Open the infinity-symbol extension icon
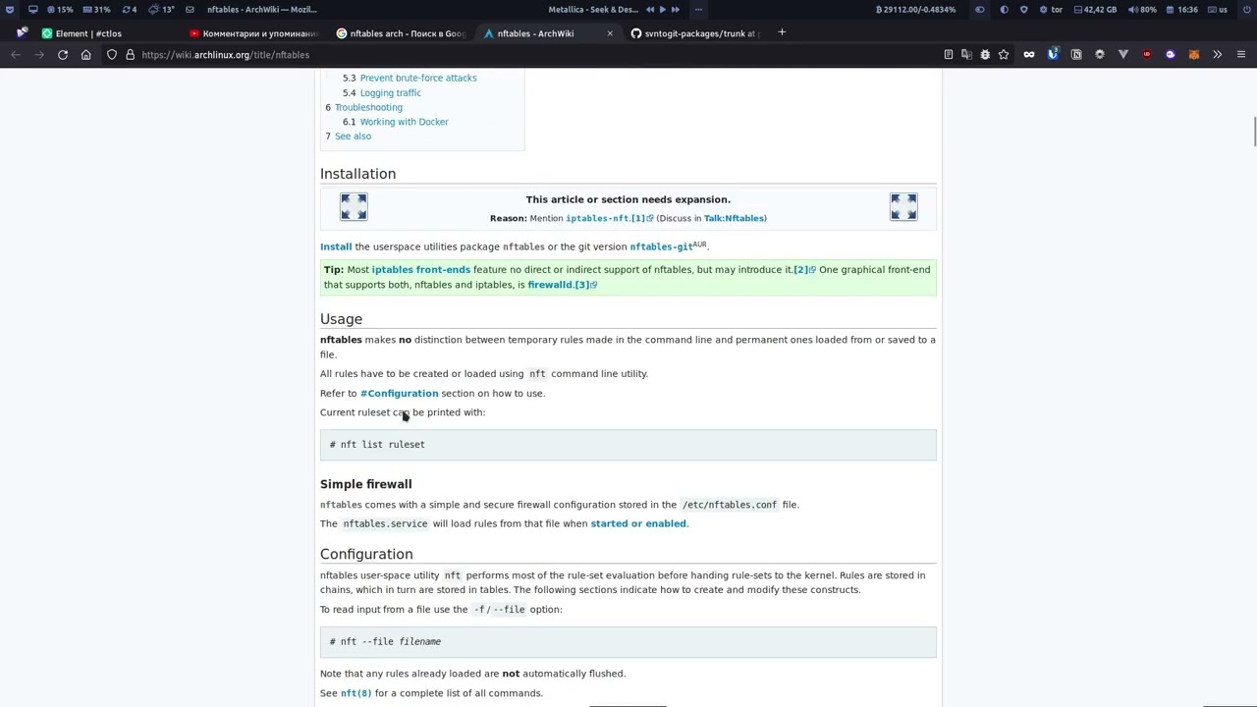 (1029, 55)
